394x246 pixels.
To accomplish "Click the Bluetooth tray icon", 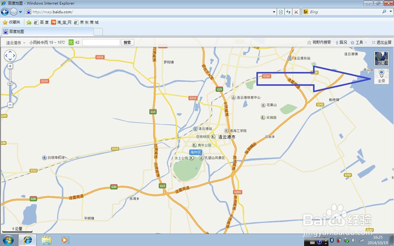I will click(331, 240).
